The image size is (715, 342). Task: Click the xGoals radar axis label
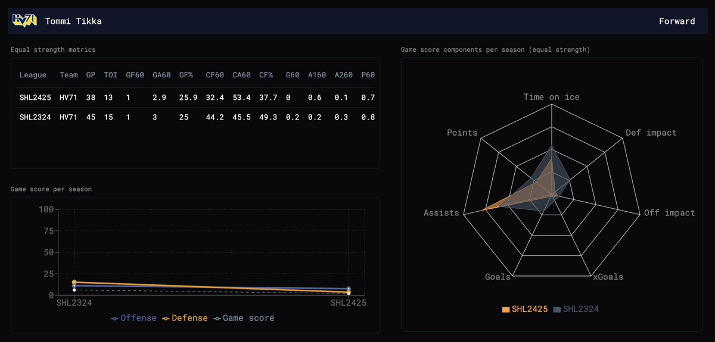pos(607,277)
